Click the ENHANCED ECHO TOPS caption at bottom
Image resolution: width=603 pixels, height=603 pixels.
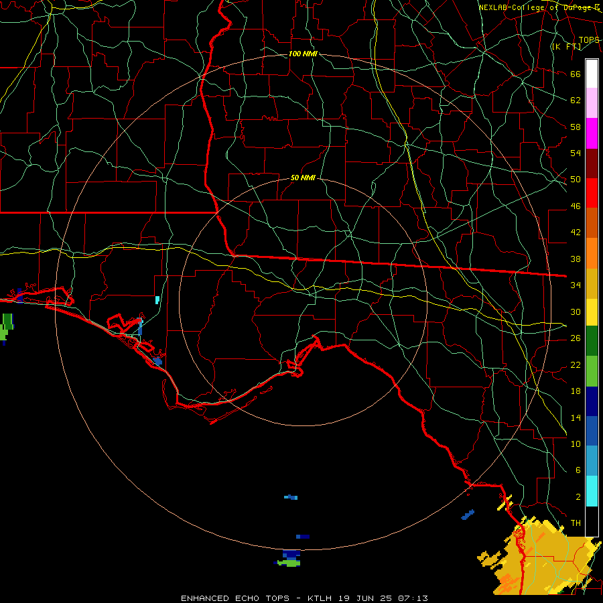(x=304, y=598)
